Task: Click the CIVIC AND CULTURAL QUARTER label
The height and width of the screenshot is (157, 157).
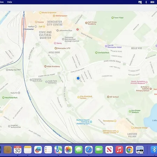Action: pos(45,35)
